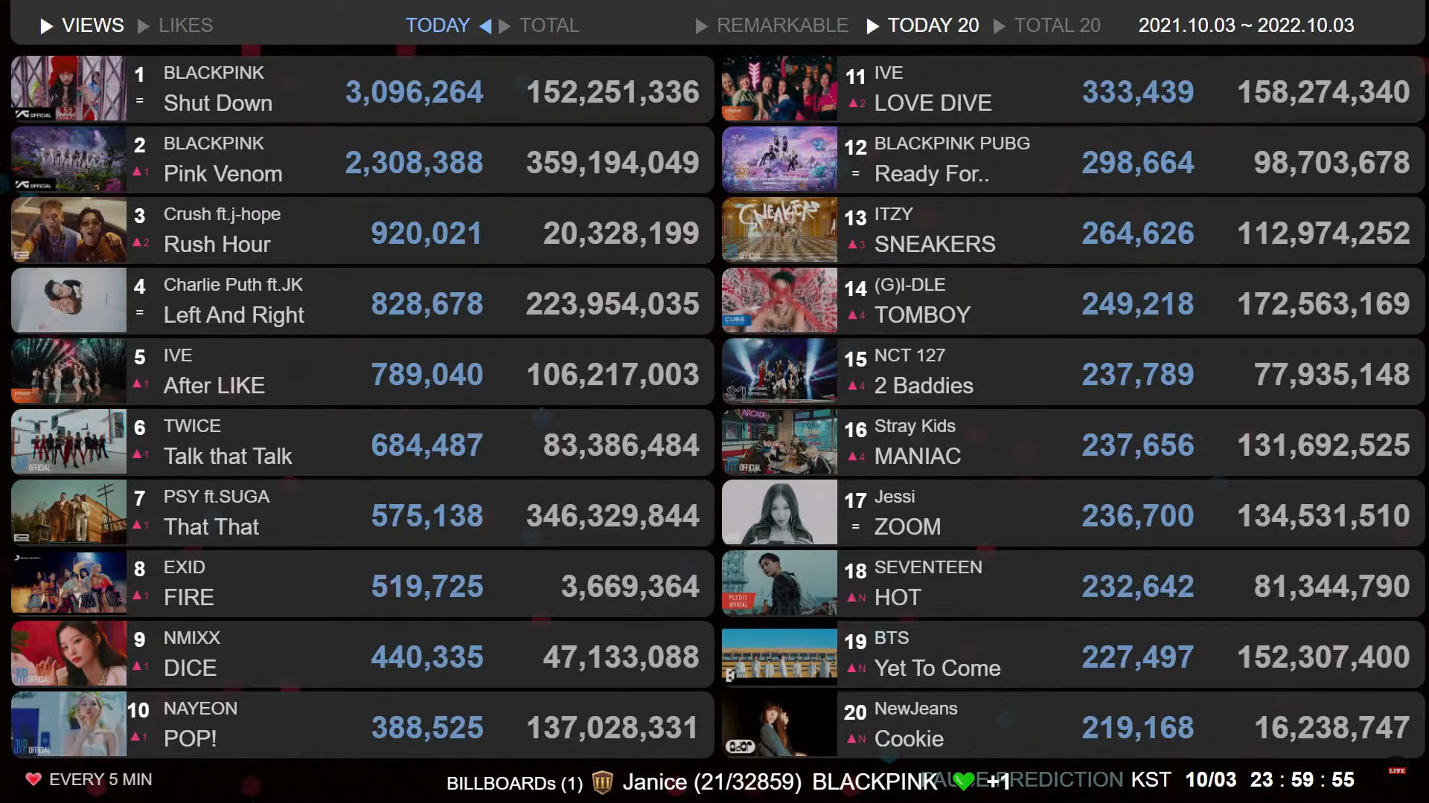Select the VIEWS tab

coord(92,25)
